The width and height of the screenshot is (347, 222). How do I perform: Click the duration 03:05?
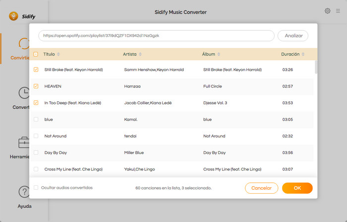point(288,120)
